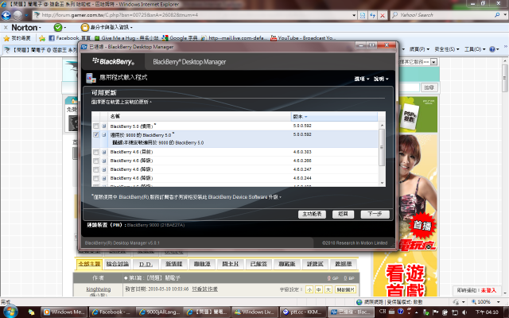Open Norton identity card and login info dropdown
The height and width of the screenshot is (318, 509).
point(107,28)
